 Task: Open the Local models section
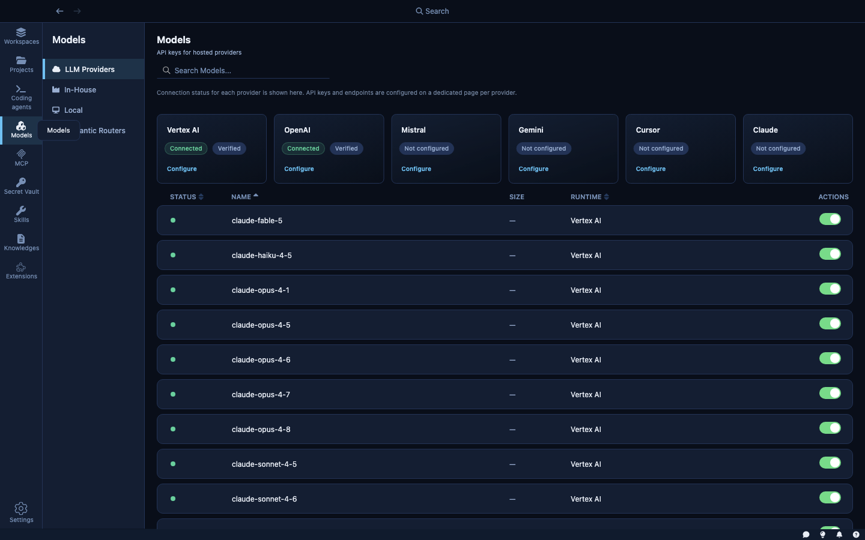[x=94, y=110]
